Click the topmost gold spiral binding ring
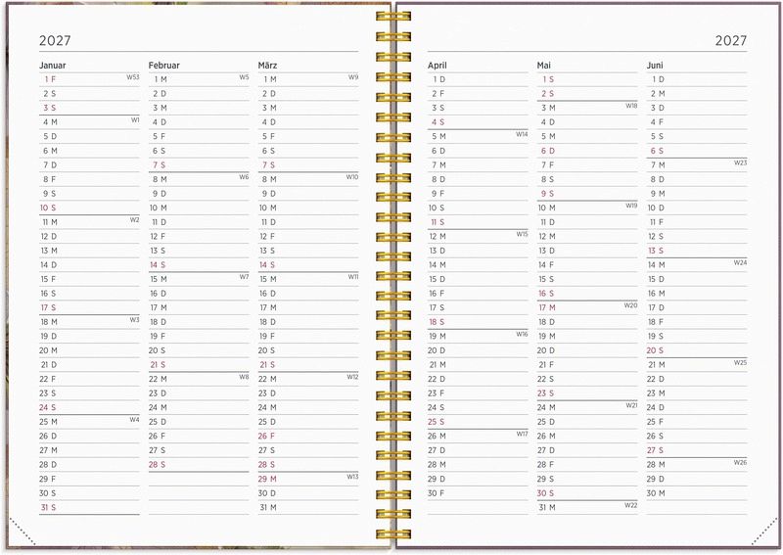783x555 pixels. point(392,17)
